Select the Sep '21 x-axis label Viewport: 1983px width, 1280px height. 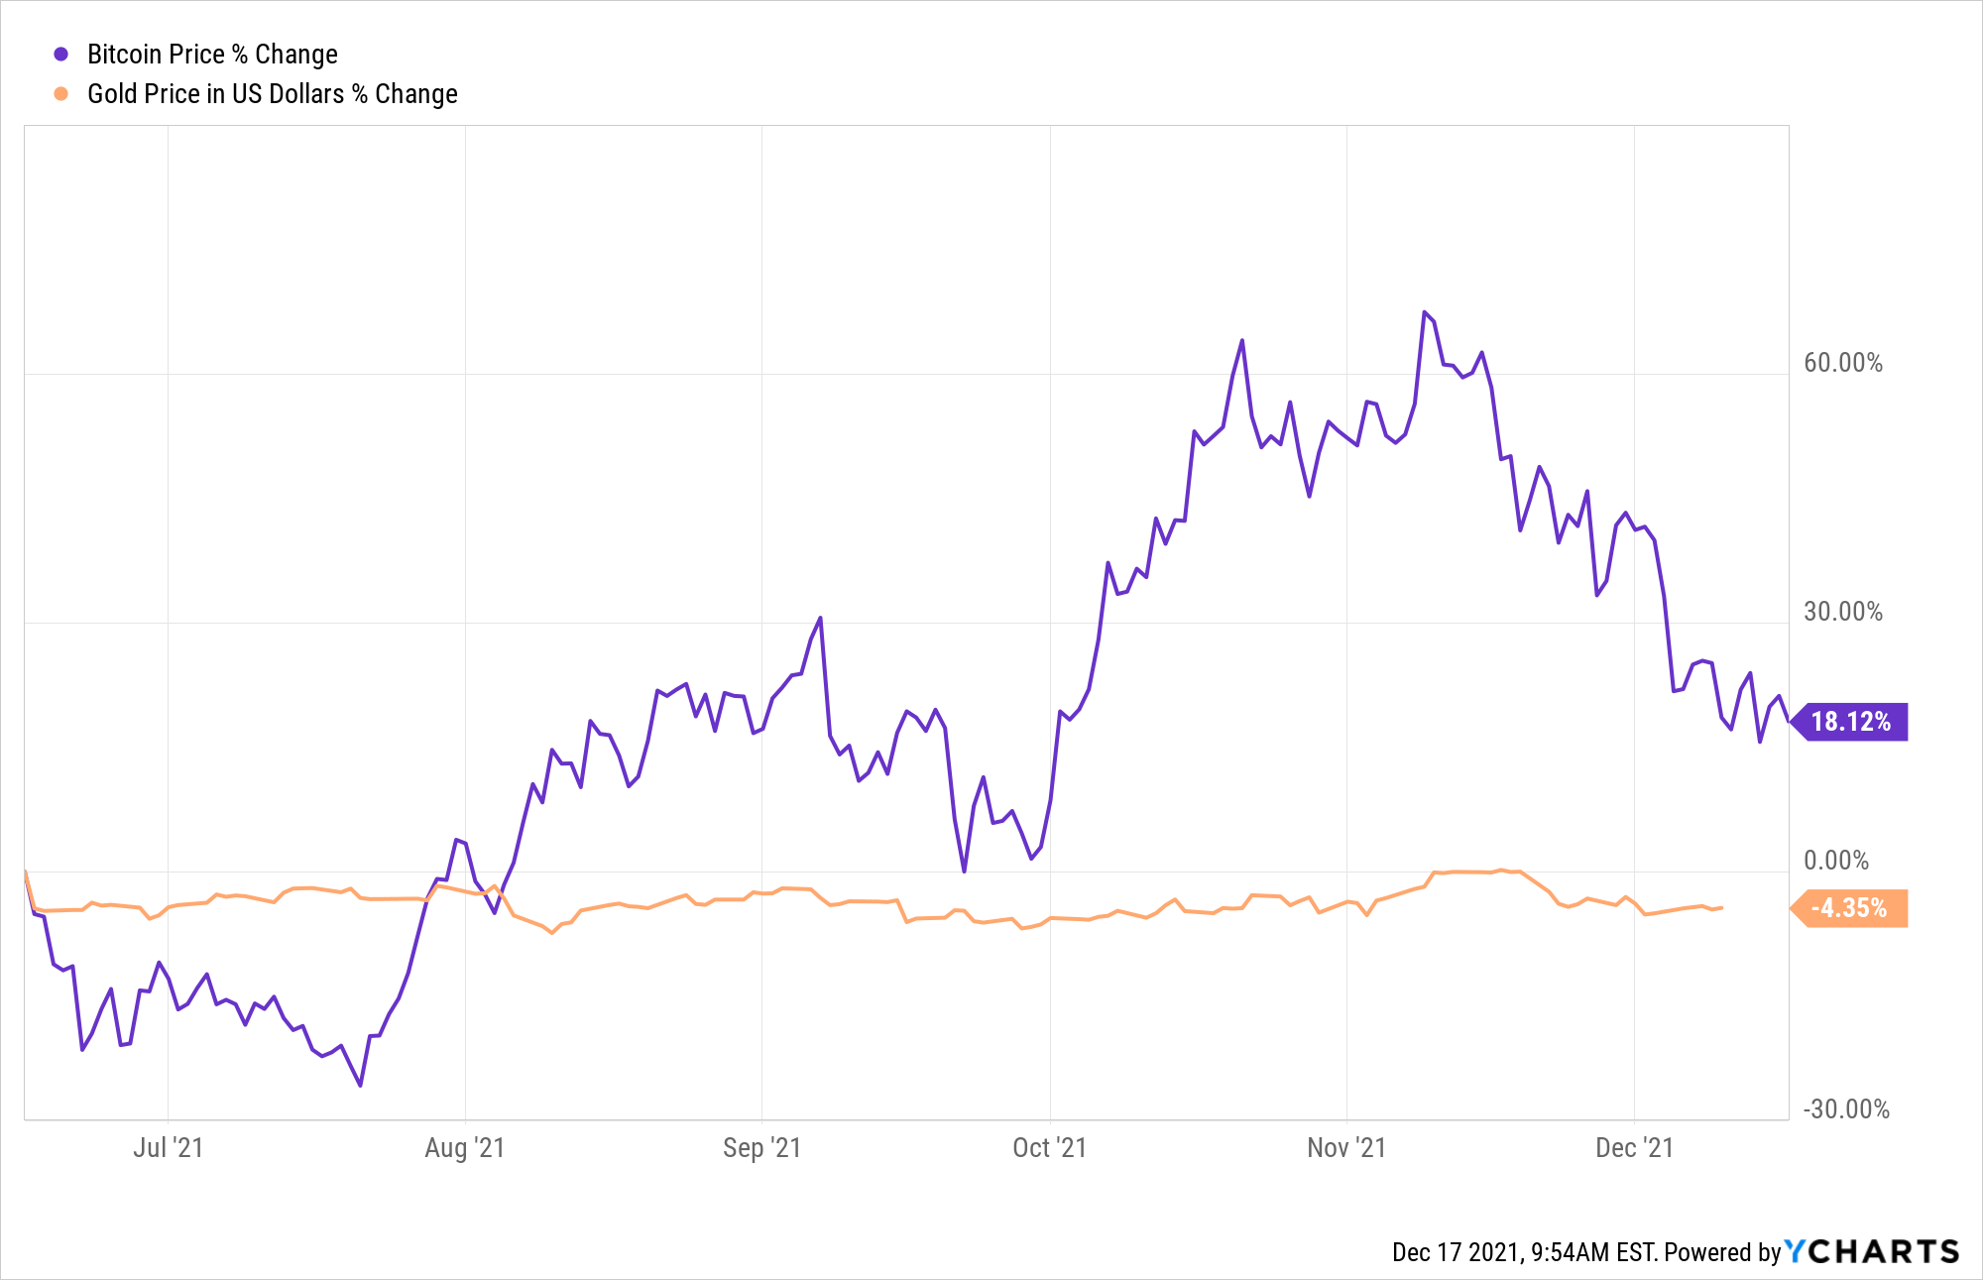point(761,1148)
